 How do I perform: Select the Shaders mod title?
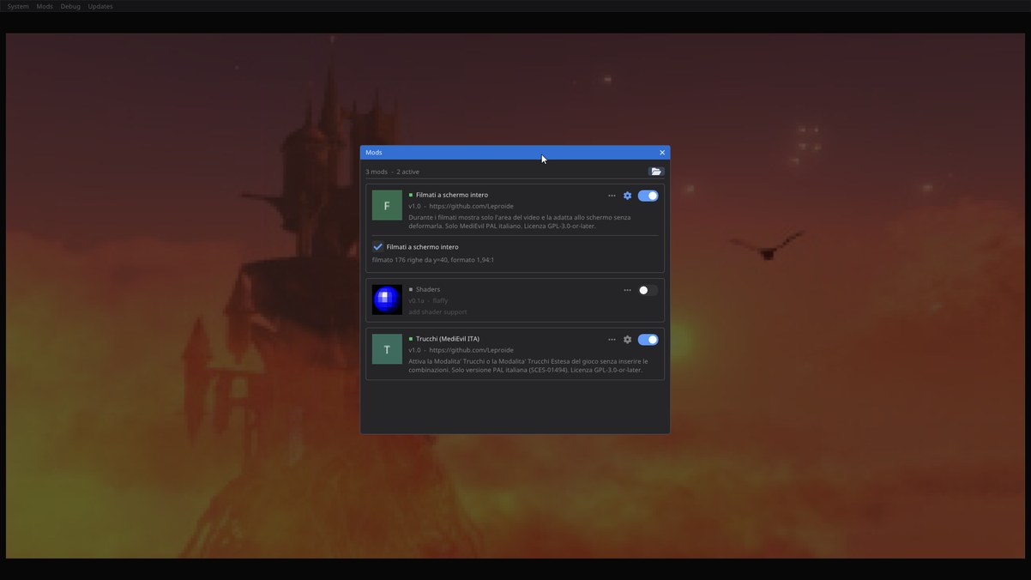(428, 289)
